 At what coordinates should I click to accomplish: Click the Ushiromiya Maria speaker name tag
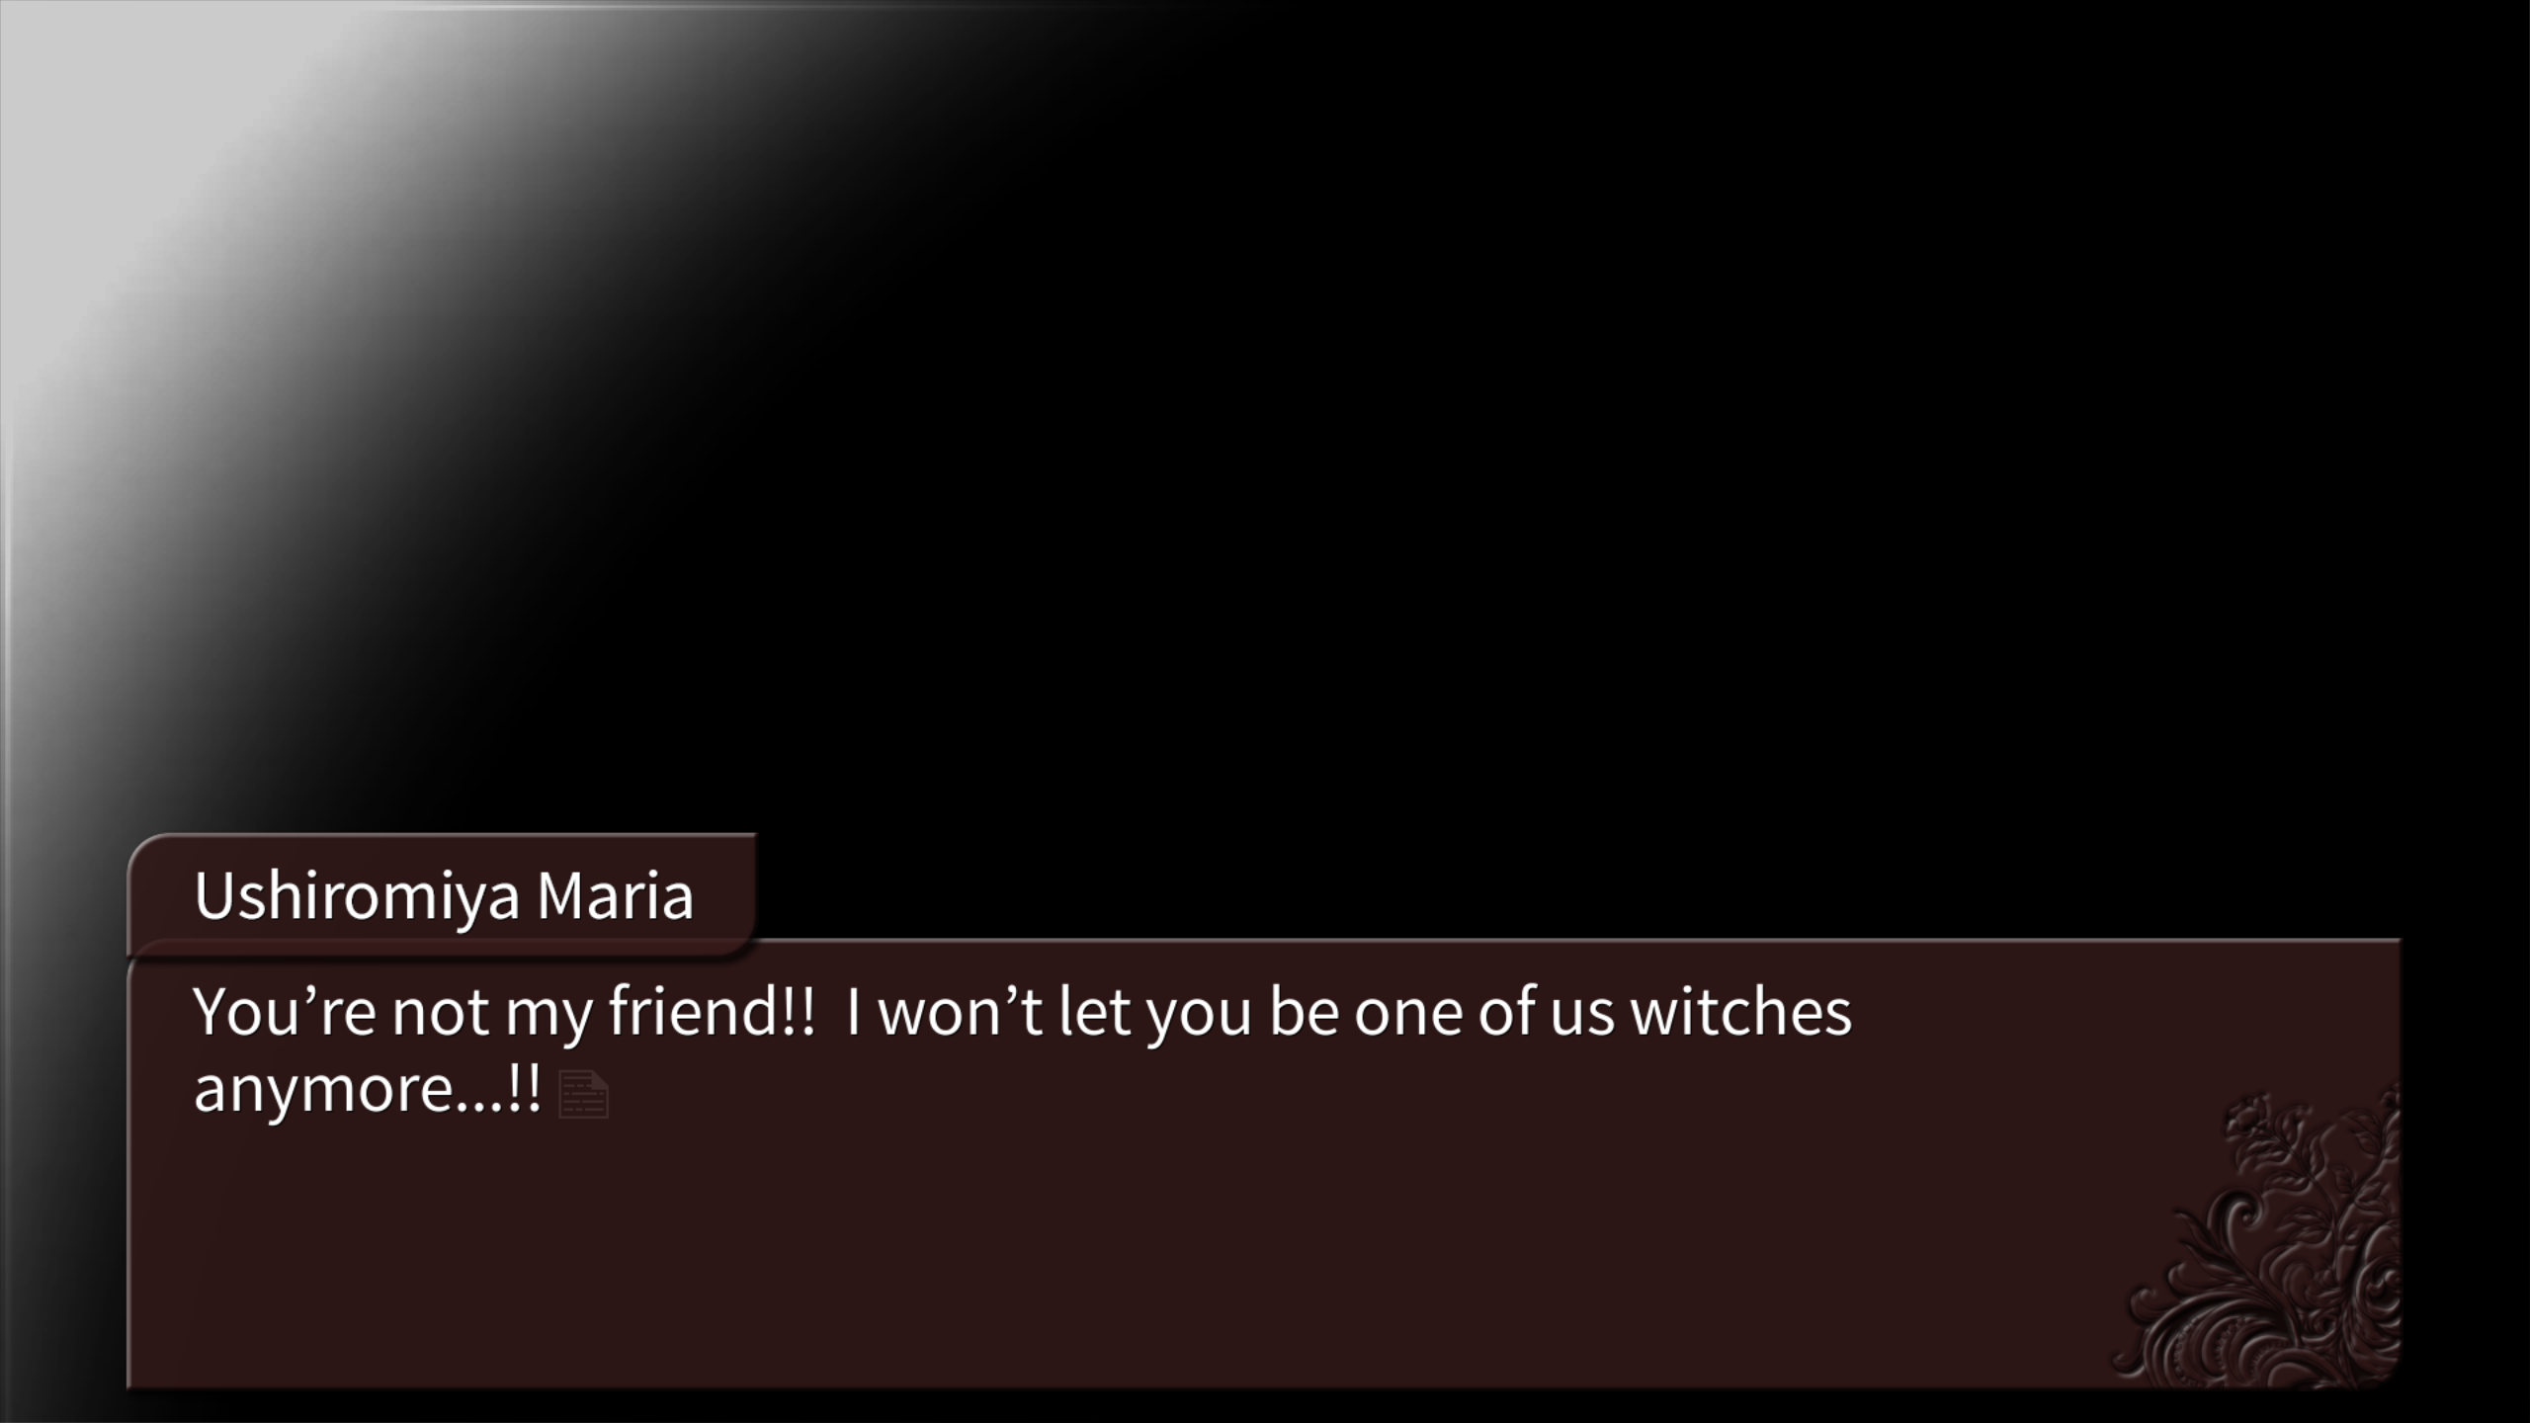[442, 896]
